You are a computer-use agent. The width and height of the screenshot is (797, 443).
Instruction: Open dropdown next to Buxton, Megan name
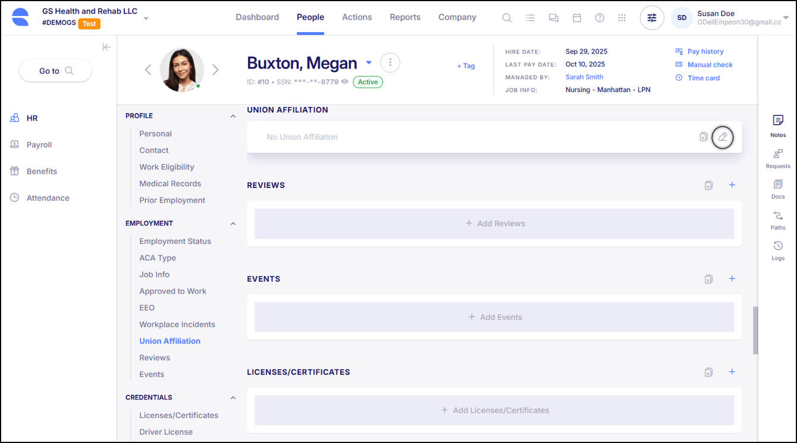369,63
